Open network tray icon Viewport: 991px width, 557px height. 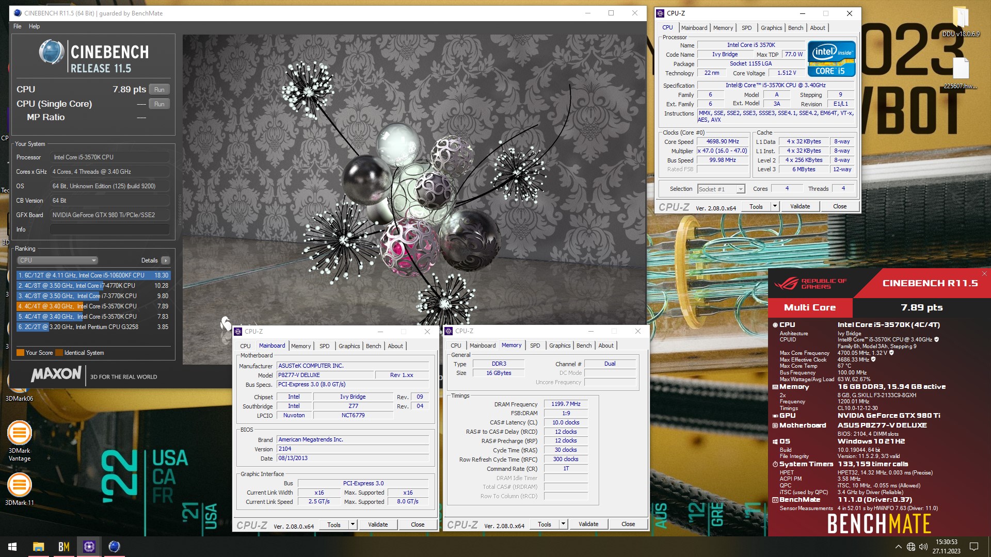pyautogui.click(x=911, y=547)
